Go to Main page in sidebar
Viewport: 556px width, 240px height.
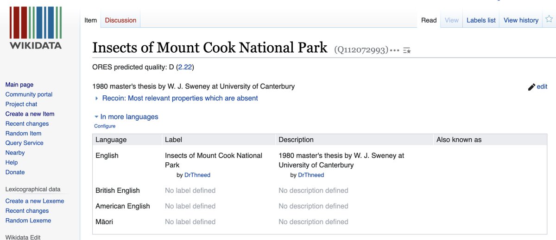point(19,85)
